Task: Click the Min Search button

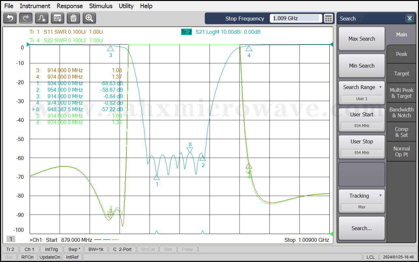Action: tap(362, 66)
